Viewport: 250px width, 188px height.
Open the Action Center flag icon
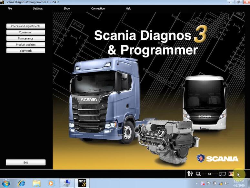(x=208, y=183)
